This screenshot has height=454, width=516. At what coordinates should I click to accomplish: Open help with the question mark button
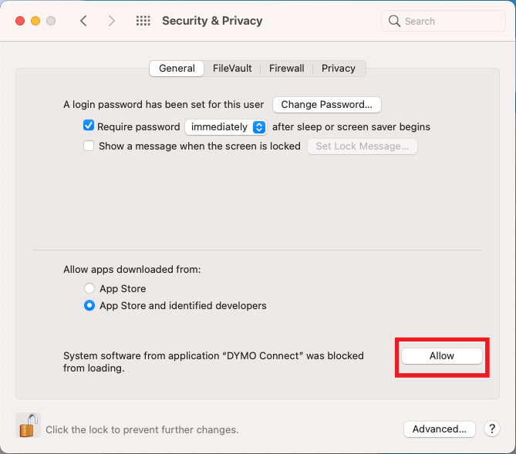point(492,429)
